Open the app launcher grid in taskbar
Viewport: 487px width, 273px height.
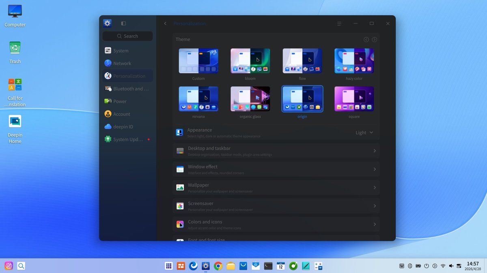(169, 266)
